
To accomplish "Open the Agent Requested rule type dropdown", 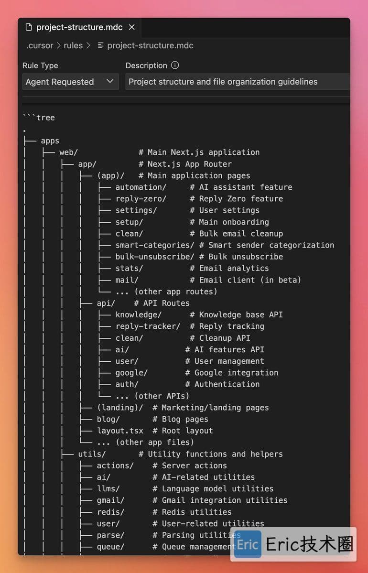I will (x=71, y=82).
